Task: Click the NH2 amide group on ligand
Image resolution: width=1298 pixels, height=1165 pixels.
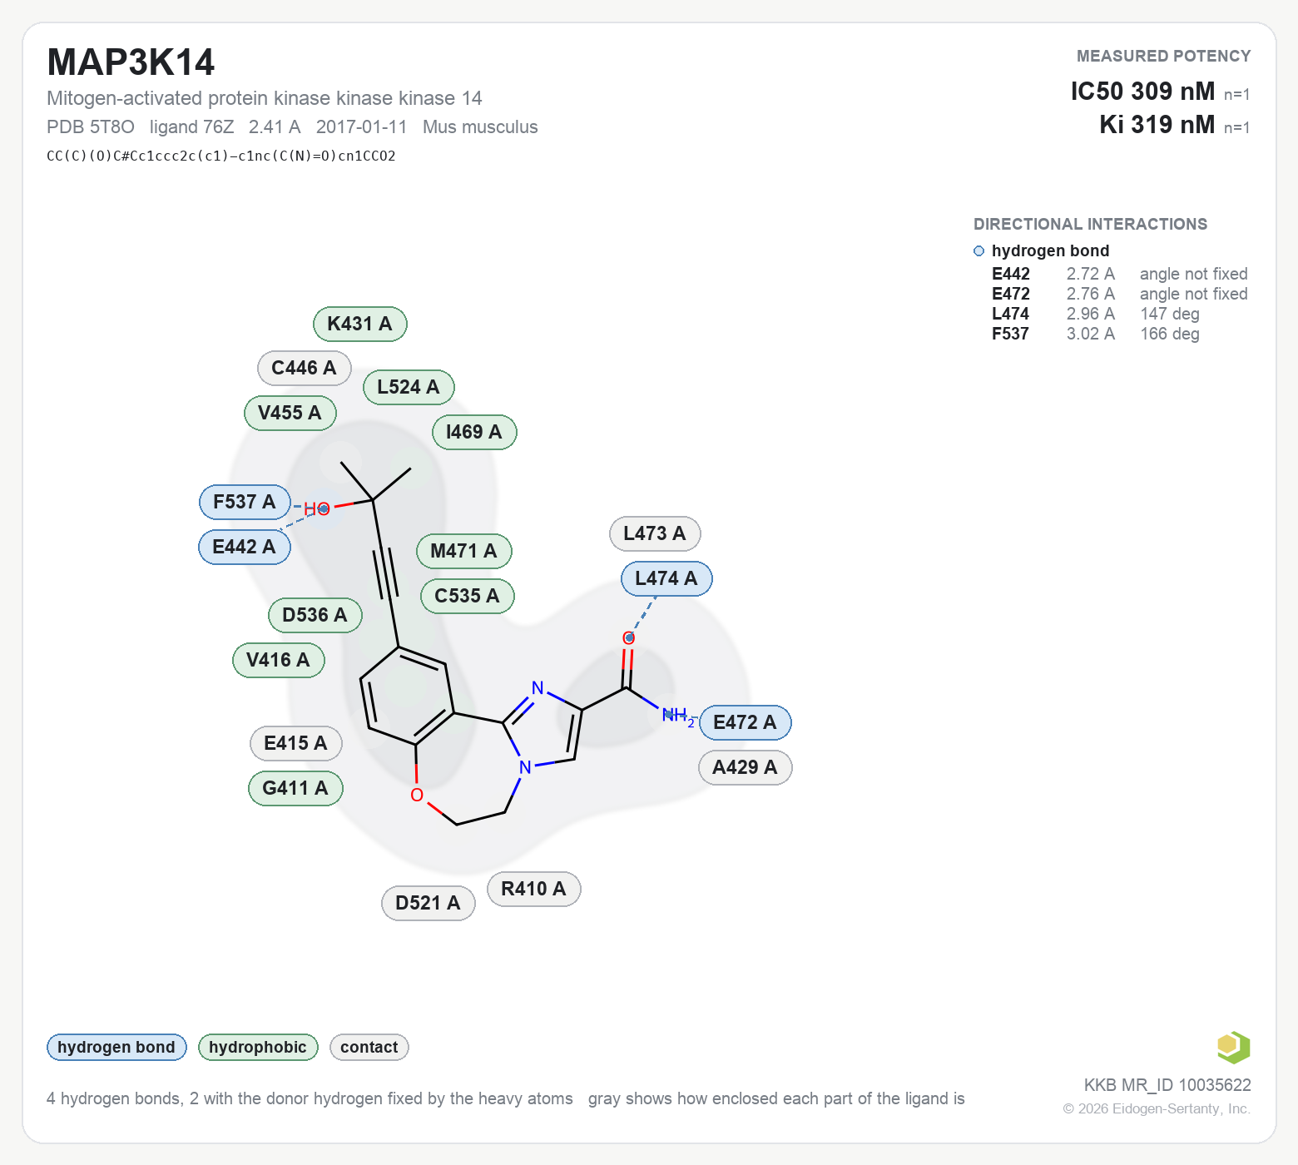Action: (677, 716)
